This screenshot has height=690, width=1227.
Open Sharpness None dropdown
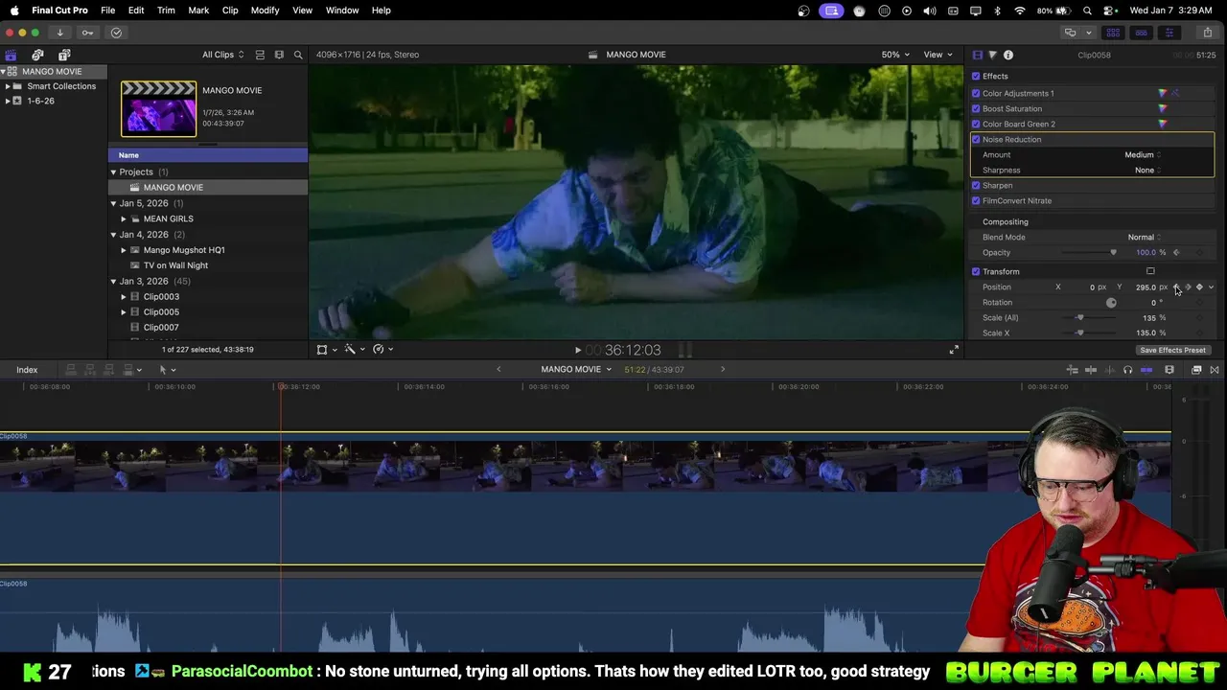pos(1148,170)
